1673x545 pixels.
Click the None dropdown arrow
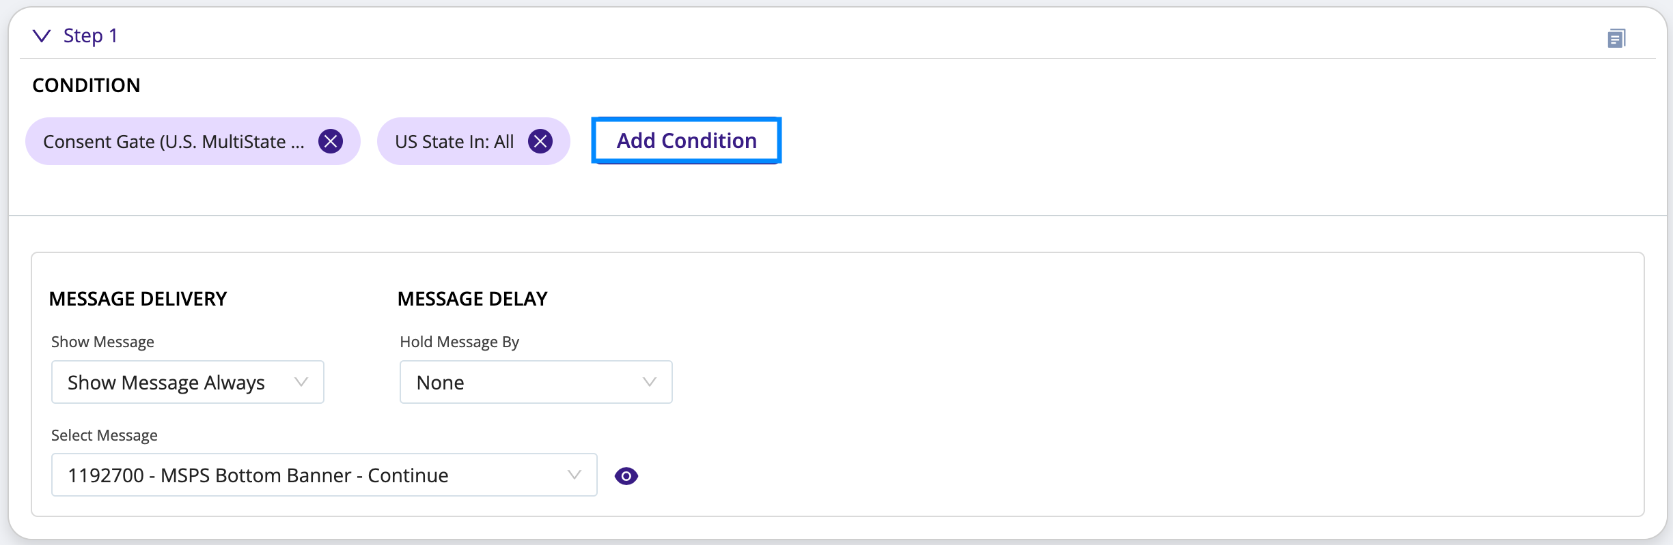[650, 382]
